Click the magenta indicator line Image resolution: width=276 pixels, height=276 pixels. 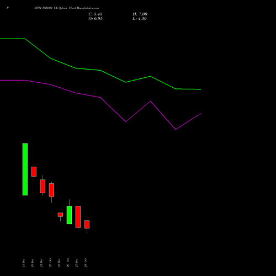(x=100, y=97)
